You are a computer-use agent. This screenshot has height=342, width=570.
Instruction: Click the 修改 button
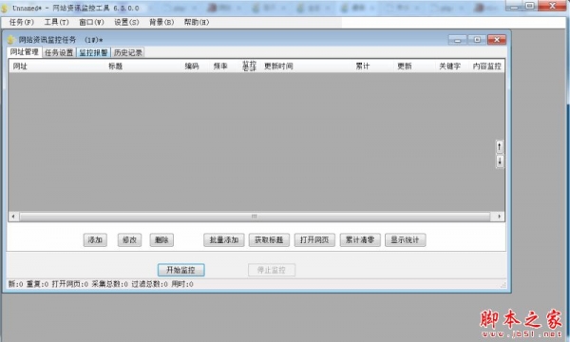point(129,239)
